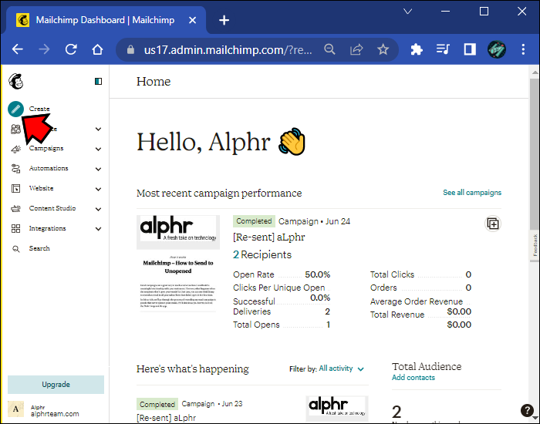Expand the Campaigns chevron

click(98, 149)
